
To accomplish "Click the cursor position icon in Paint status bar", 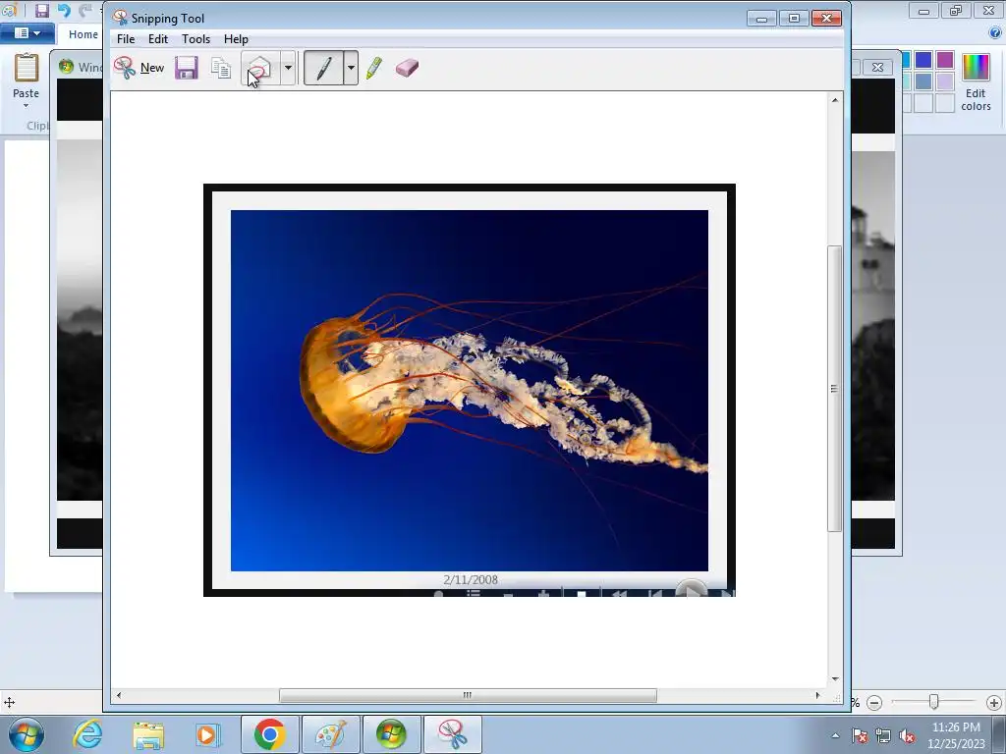I will click(10, 703).
